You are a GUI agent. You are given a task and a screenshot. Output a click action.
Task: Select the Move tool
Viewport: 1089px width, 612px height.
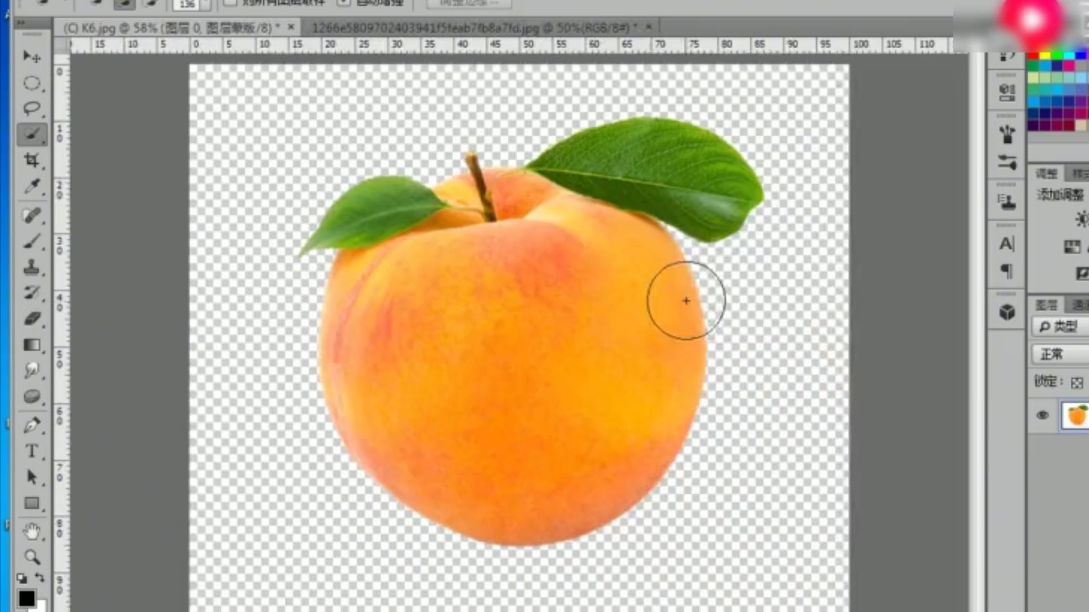[x=31, y=56]
